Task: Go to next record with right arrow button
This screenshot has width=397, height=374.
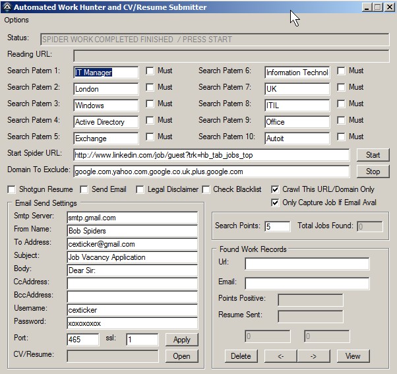Action: click(x=313, y=356)
